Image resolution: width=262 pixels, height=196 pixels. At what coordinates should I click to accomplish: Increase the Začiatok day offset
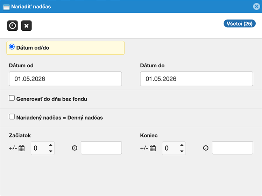(51, 145)
